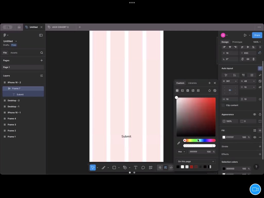Screen dimensions: 264x198
Task: Click the remove fill crossed-circle icon
Action: (x=215, y=90)
